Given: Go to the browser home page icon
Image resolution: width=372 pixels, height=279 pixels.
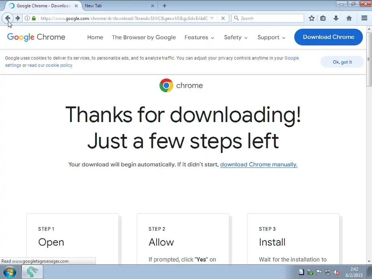Looking at the screenshot, I should coord(349,18).
